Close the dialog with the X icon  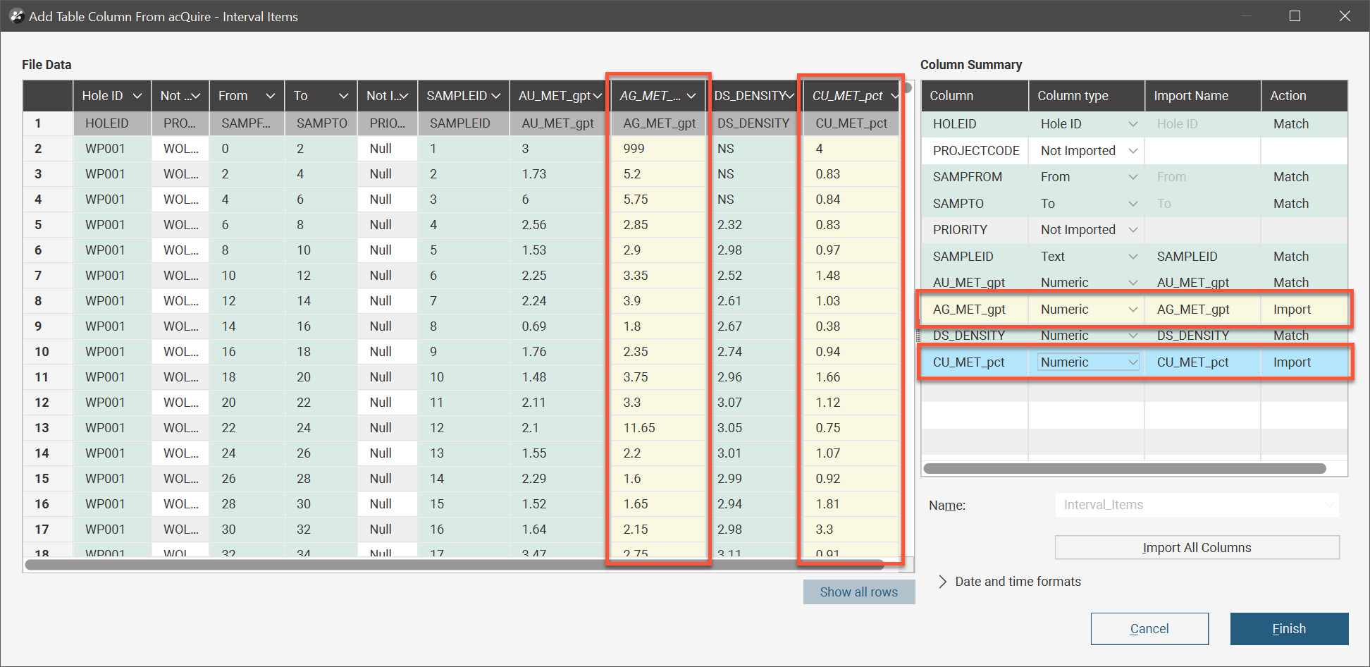(1345, 16)
